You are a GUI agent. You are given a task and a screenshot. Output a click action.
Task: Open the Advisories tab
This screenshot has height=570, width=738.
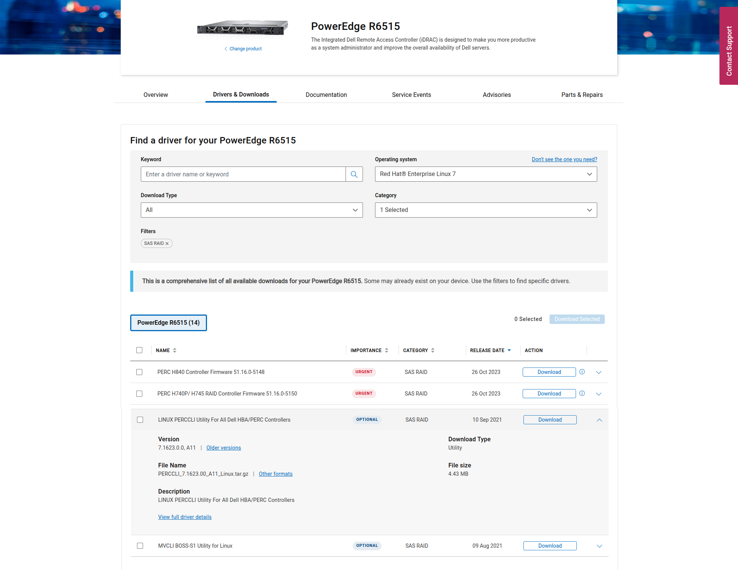tap(497, 95)
